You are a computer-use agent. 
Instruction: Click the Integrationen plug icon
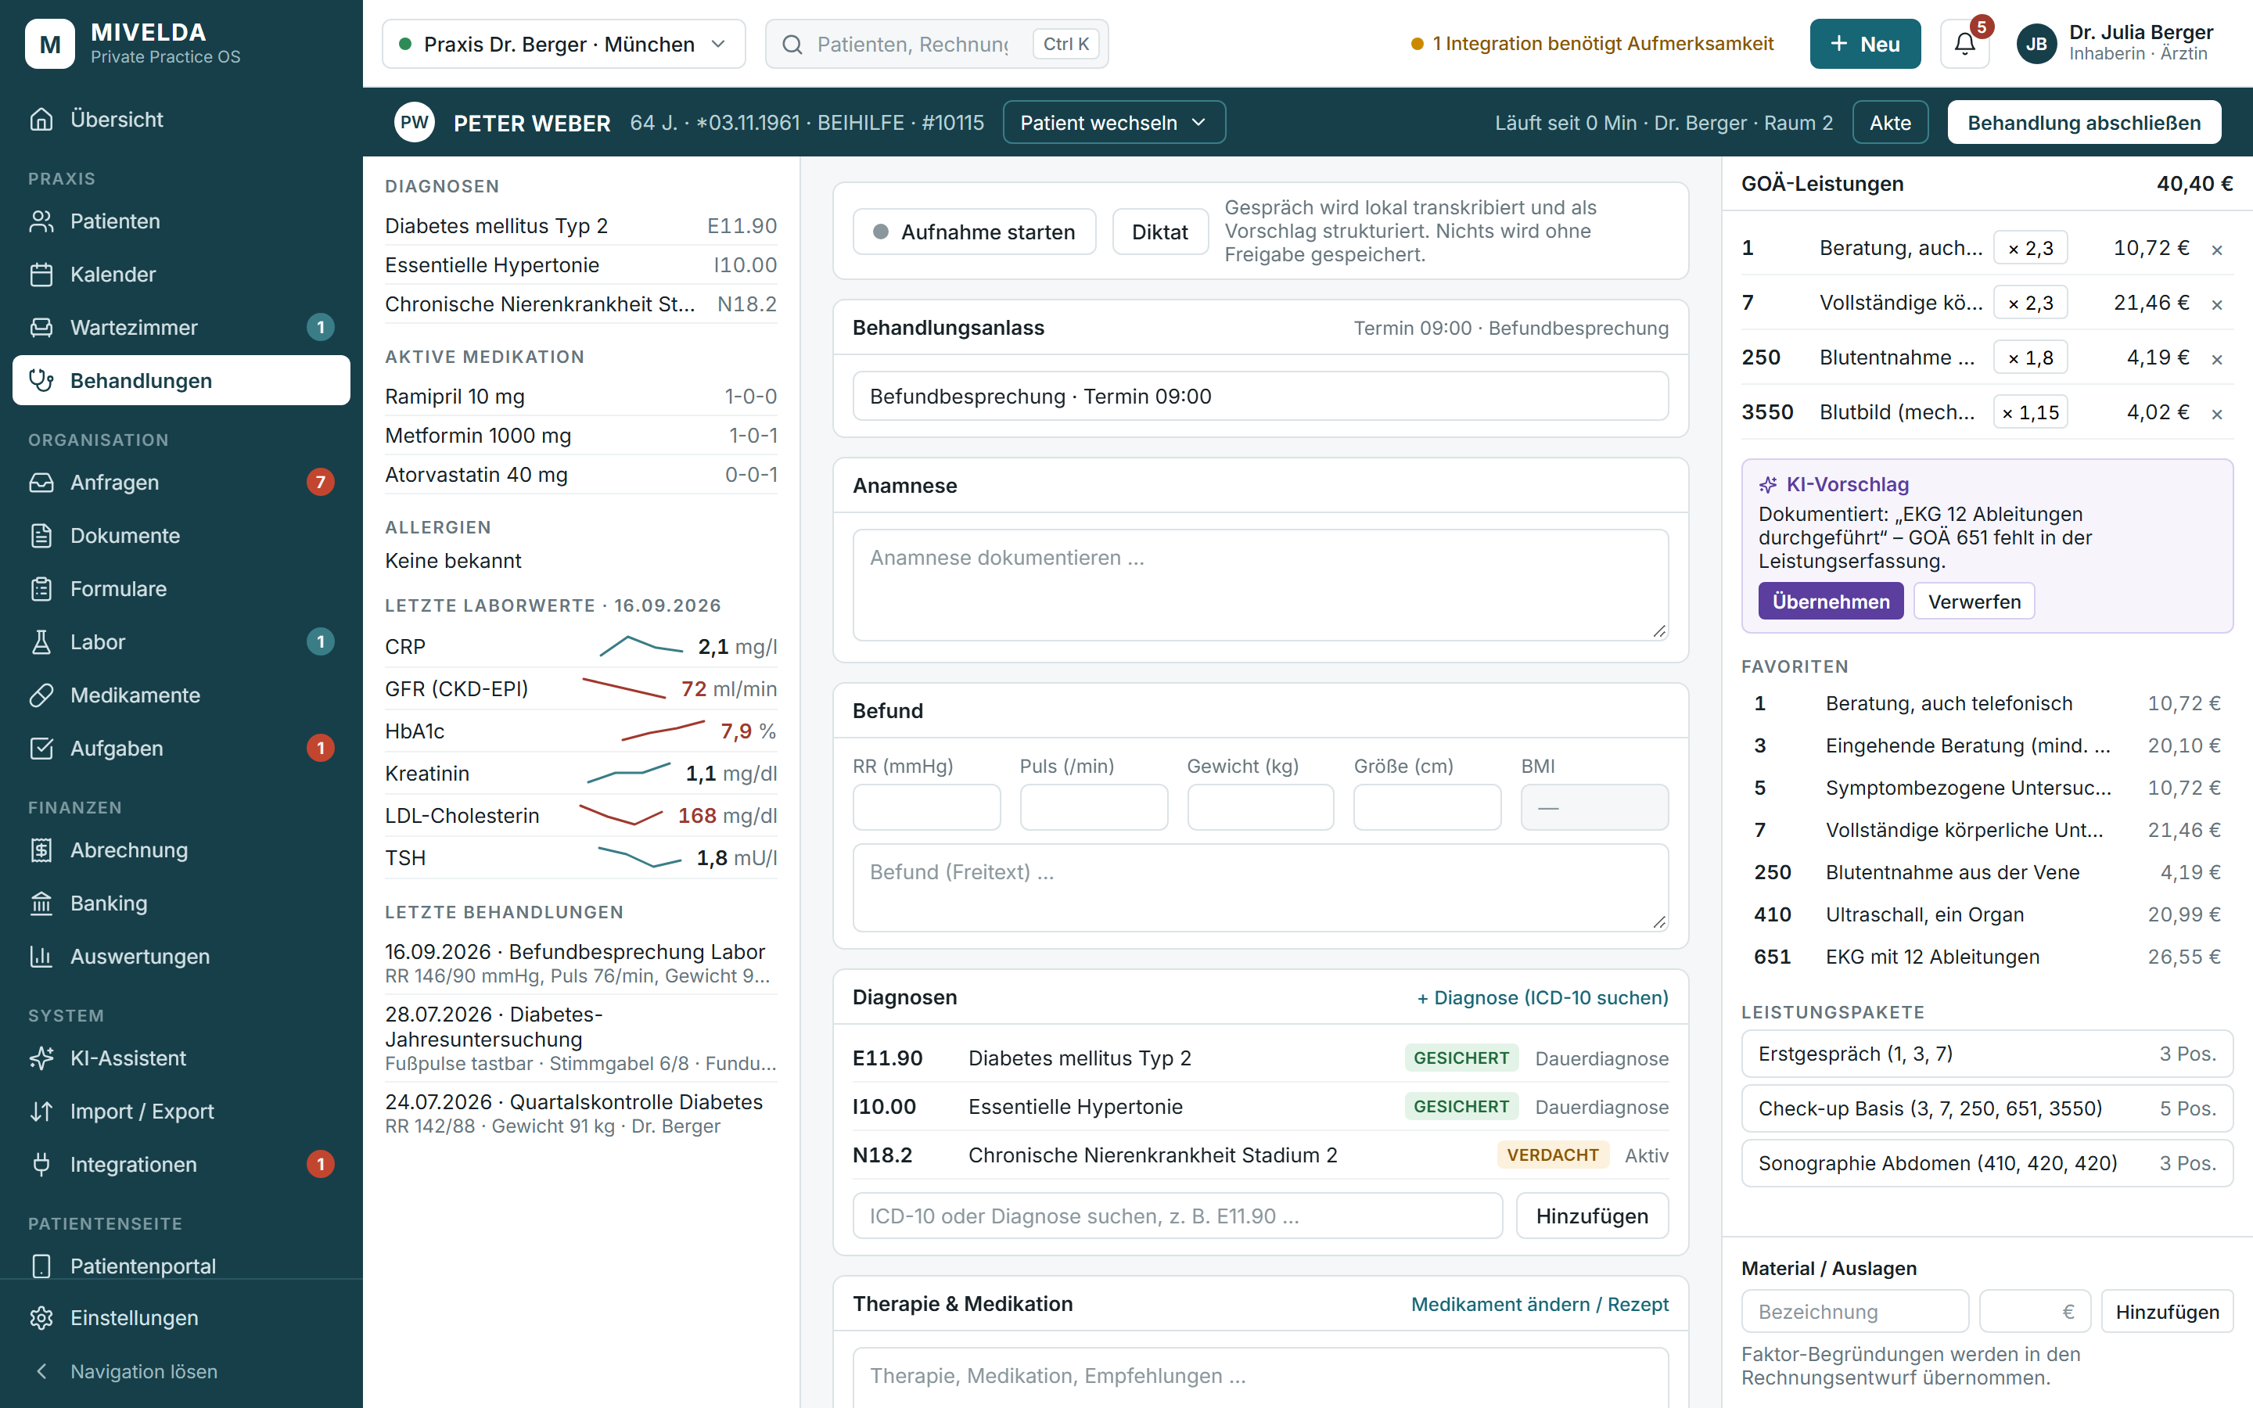[x=41, y=1163]
